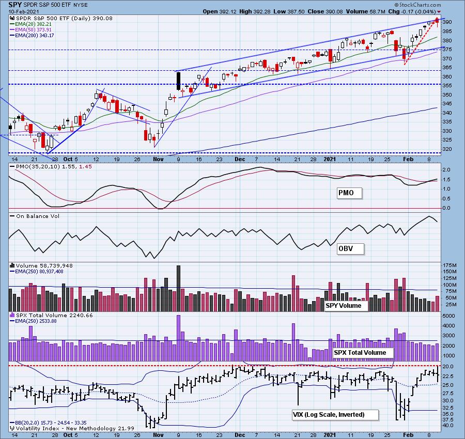Click the EMA(50) 373.91 legend entry

30,29
